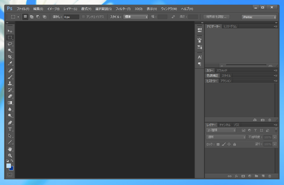Open the フィルター(T) menu
The width and height of the screenshot is (284, 185).
(123, 9)
